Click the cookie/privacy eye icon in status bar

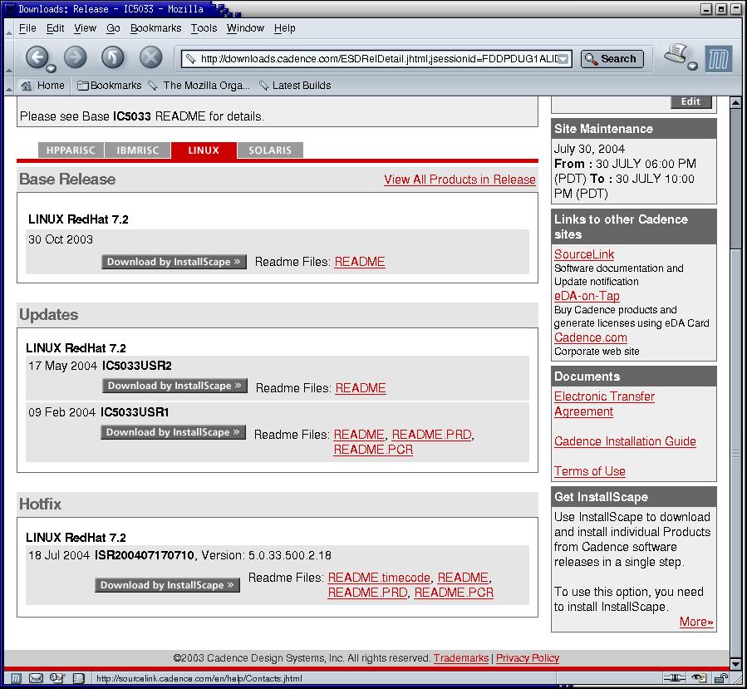(x=699, y=678)
